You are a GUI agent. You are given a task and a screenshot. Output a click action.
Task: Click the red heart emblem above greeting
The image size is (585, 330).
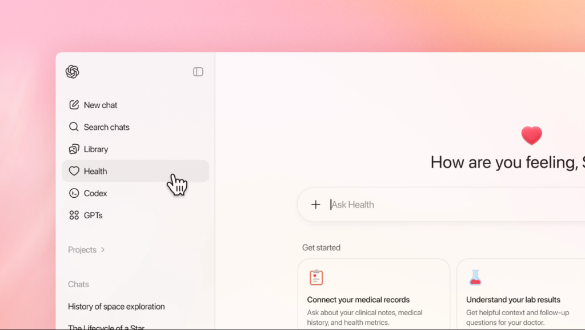click(x=531, y=136)
